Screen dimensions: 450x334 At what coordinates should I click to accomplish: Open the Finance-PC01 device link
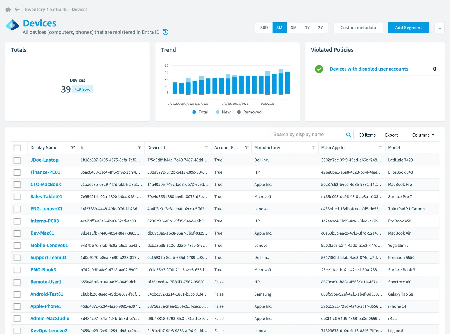click(45, 172)
